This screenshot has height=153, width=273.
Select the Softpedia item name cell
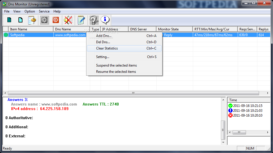coord(31,35)
